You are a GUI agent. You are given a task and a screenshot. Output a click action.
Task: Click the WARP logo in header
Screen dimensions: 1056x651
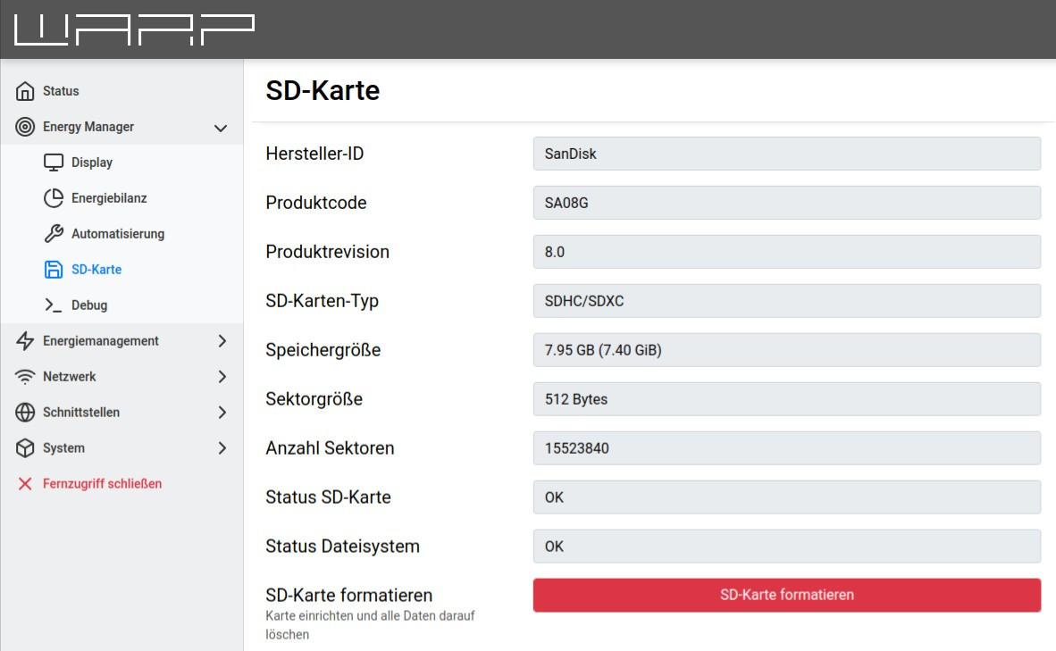[x=134, y=29]
